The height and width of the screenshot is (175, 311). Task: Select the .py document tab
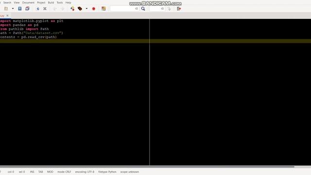[2, 16]
